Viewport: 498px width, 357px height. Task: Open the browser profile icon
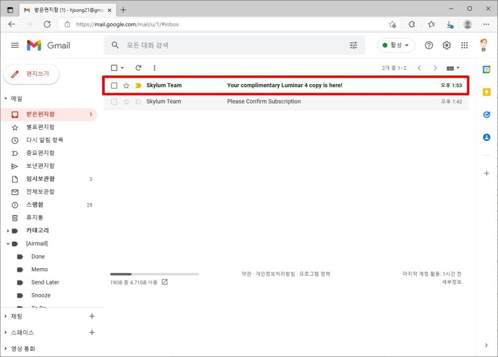[x=468, y=24]
